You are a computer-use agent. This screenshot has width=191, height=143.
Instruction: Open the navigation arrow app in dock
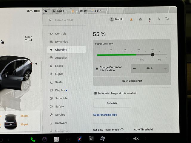click(x=80, y=139)
